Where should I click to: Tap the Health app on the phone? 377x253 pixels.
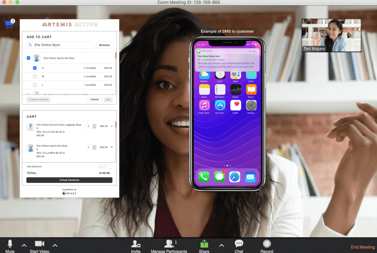coord(235,105)
